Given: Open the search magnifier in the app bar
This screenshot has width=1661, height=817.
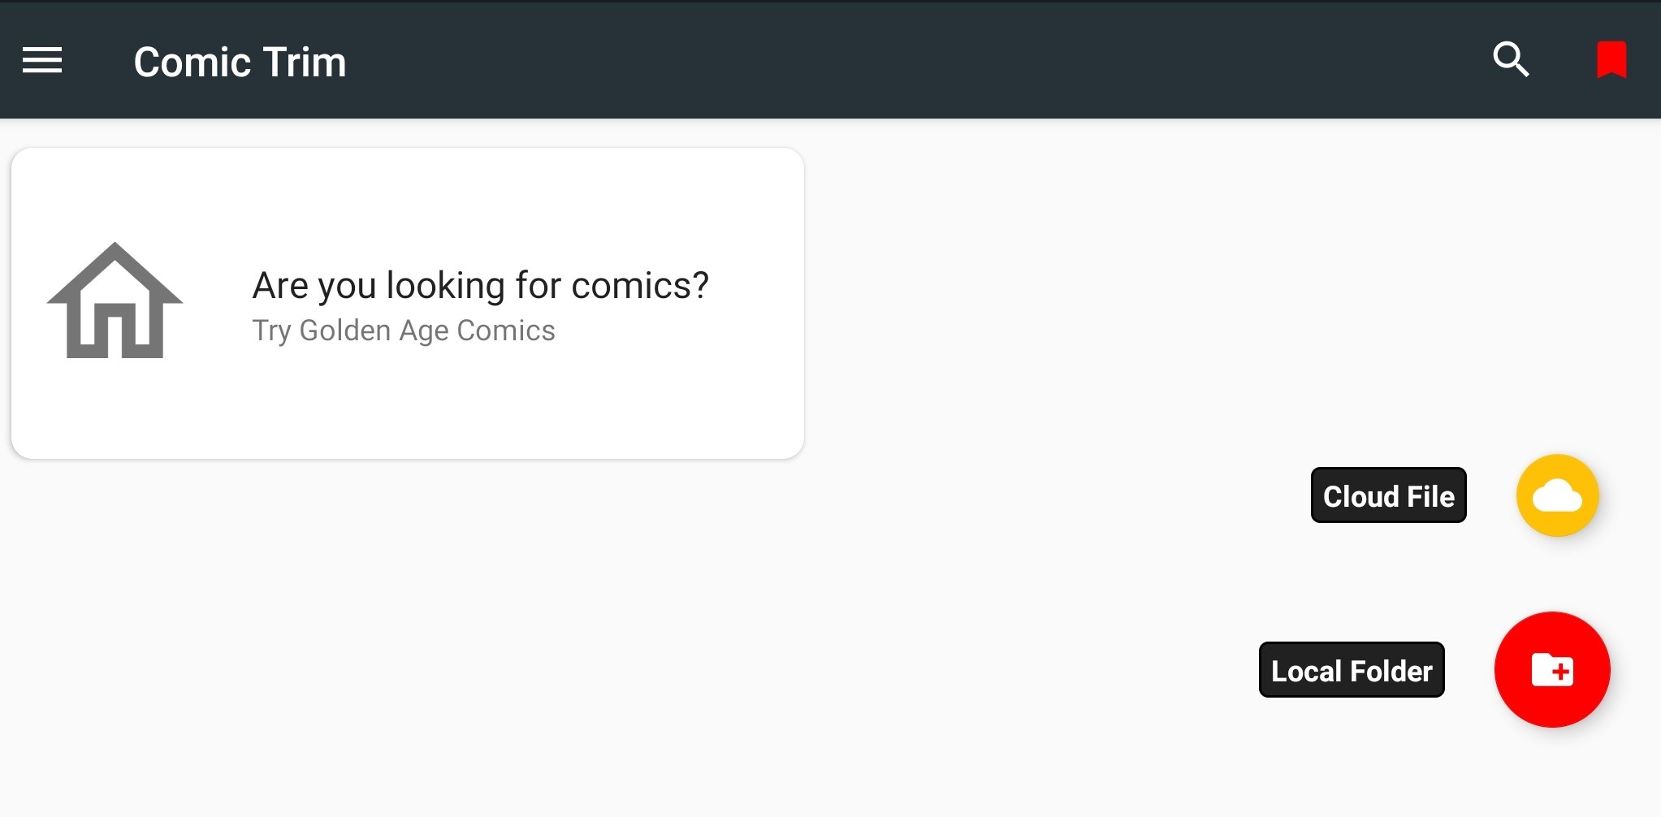Looking at the screenshot, I should click(1511, 59).
